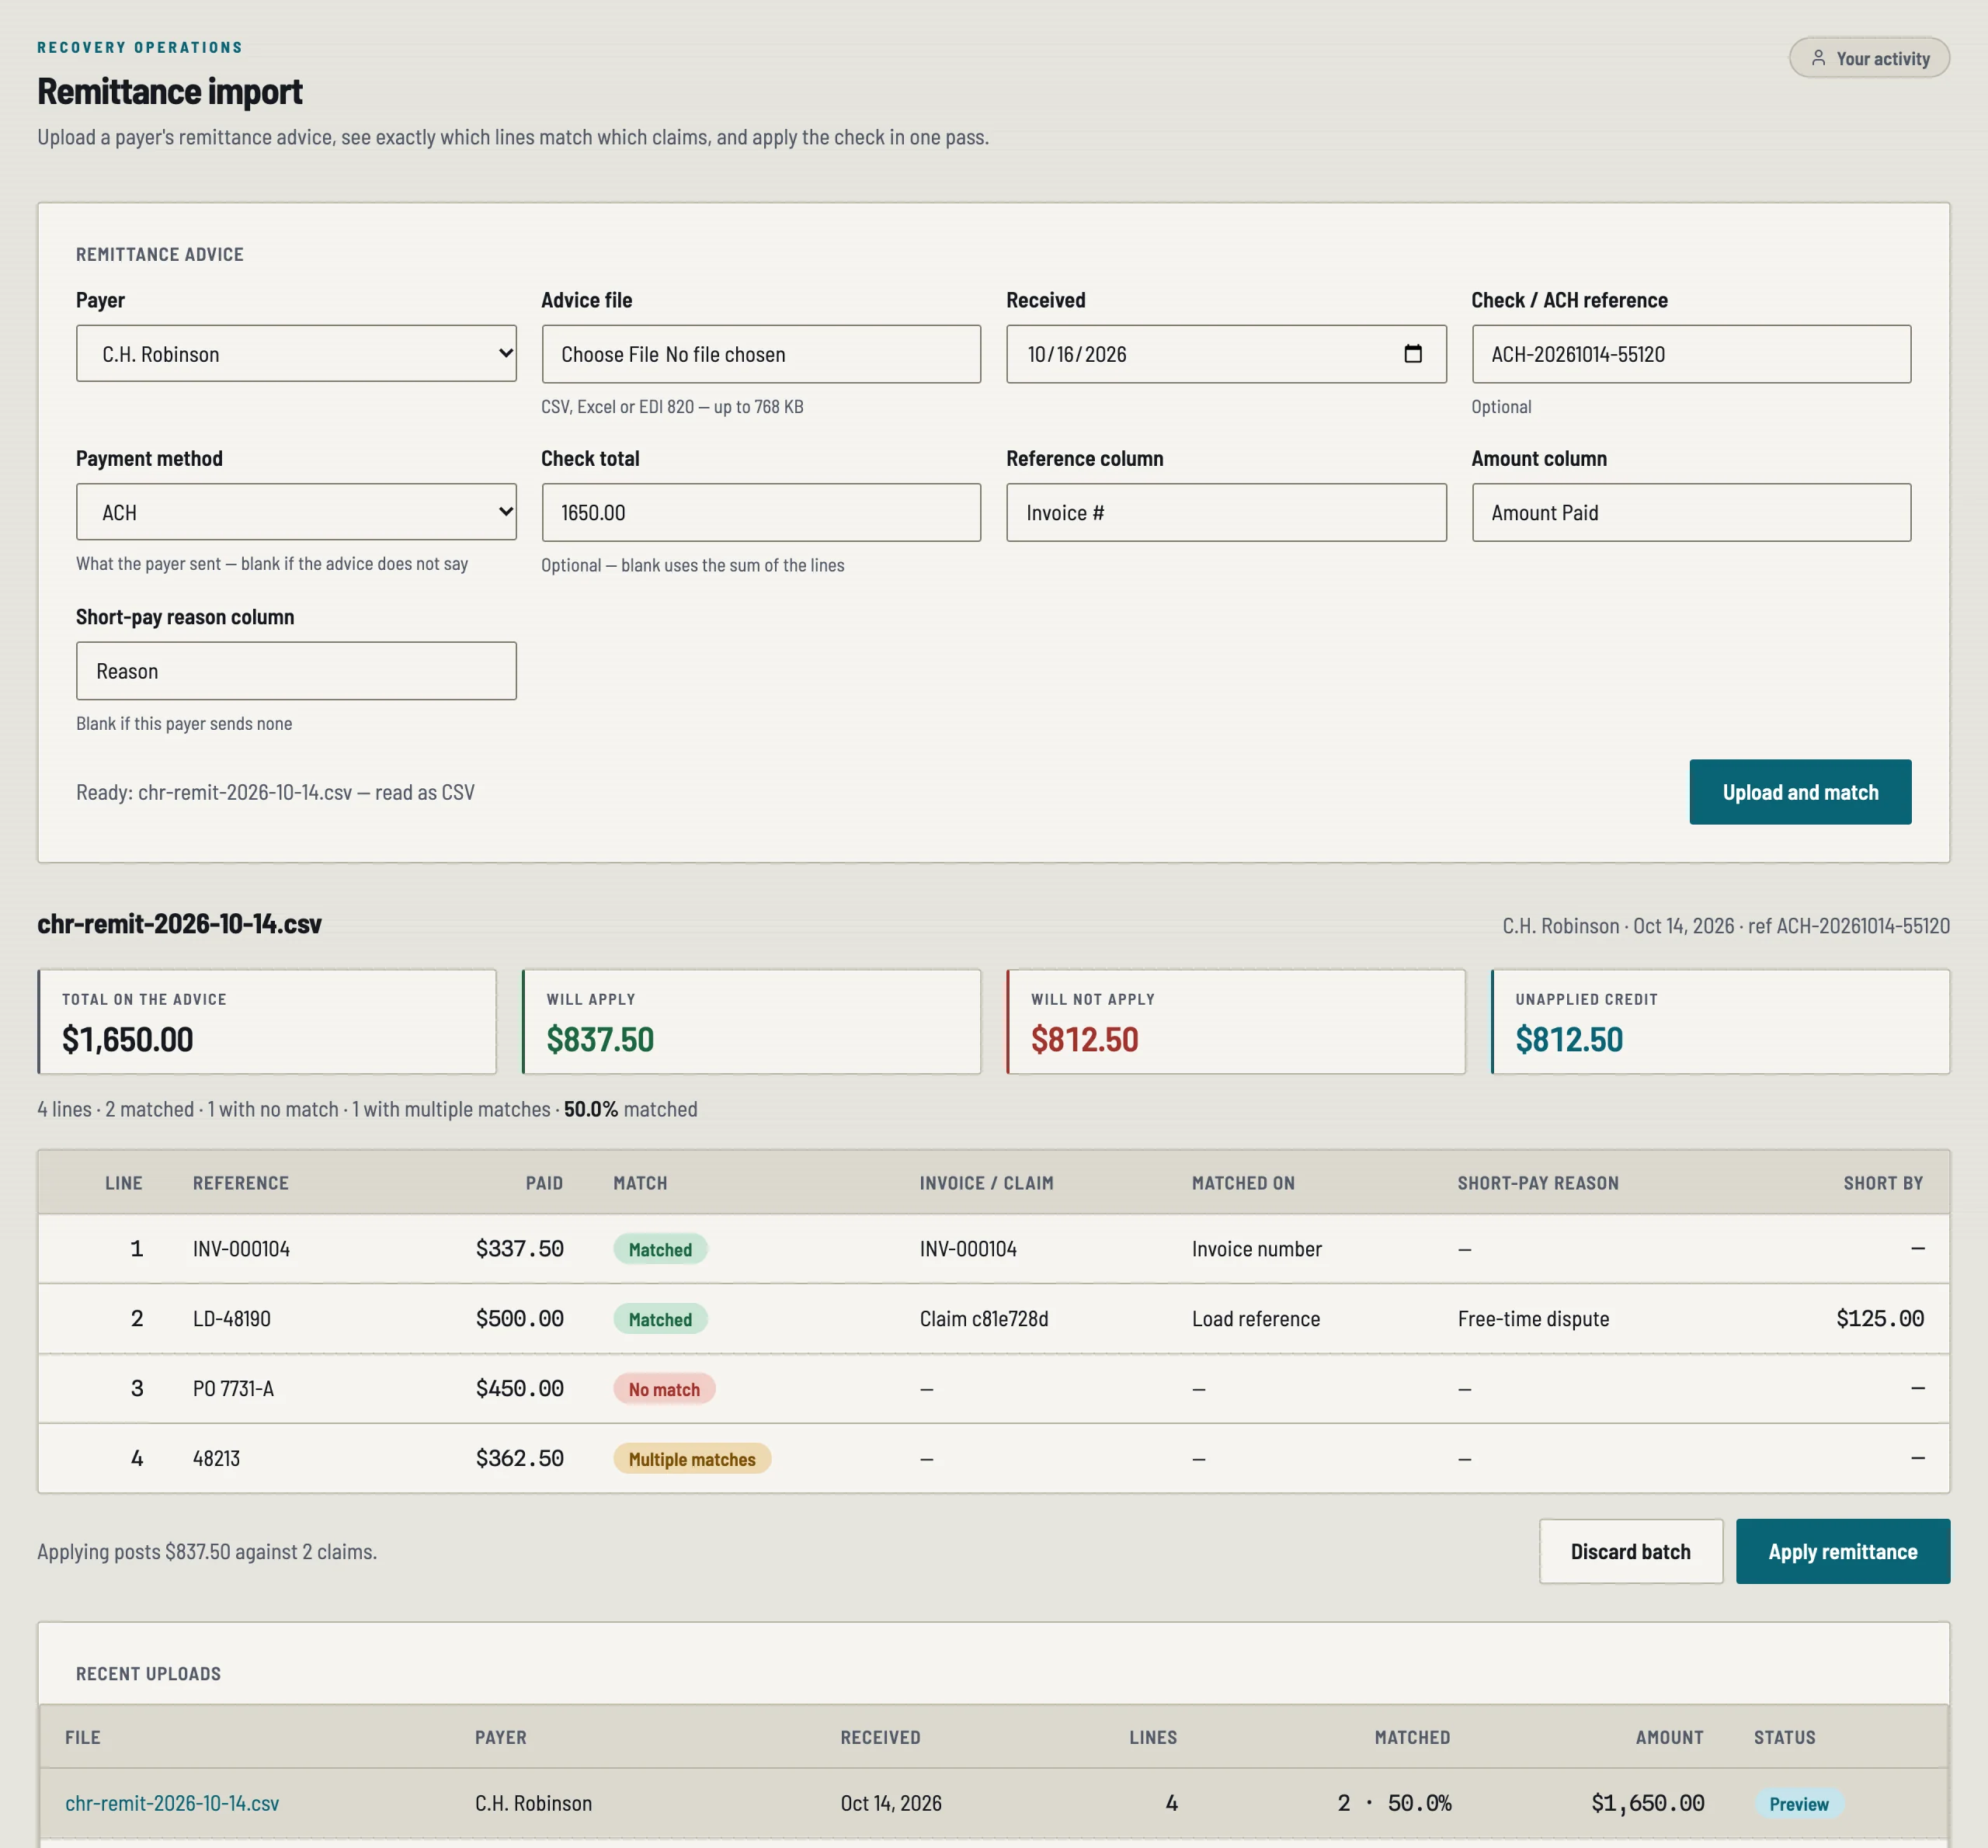Click the Short-pay reason column field

[x=296, y=671]
